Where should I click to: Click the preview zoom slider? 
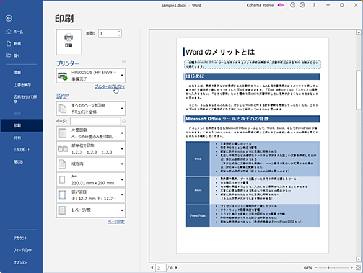pos(334,267)
